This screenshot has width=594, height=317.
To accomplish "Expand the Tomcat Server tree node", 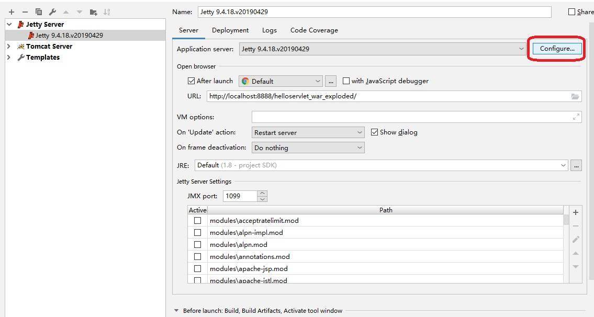I will pos(9,46).
